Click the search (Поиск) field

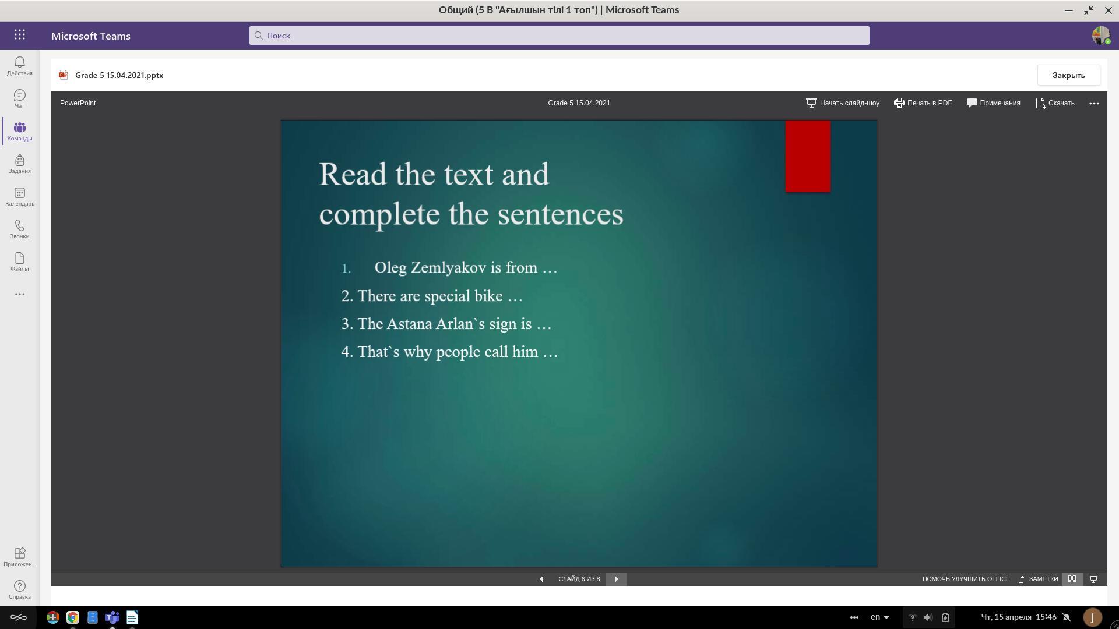559,36
